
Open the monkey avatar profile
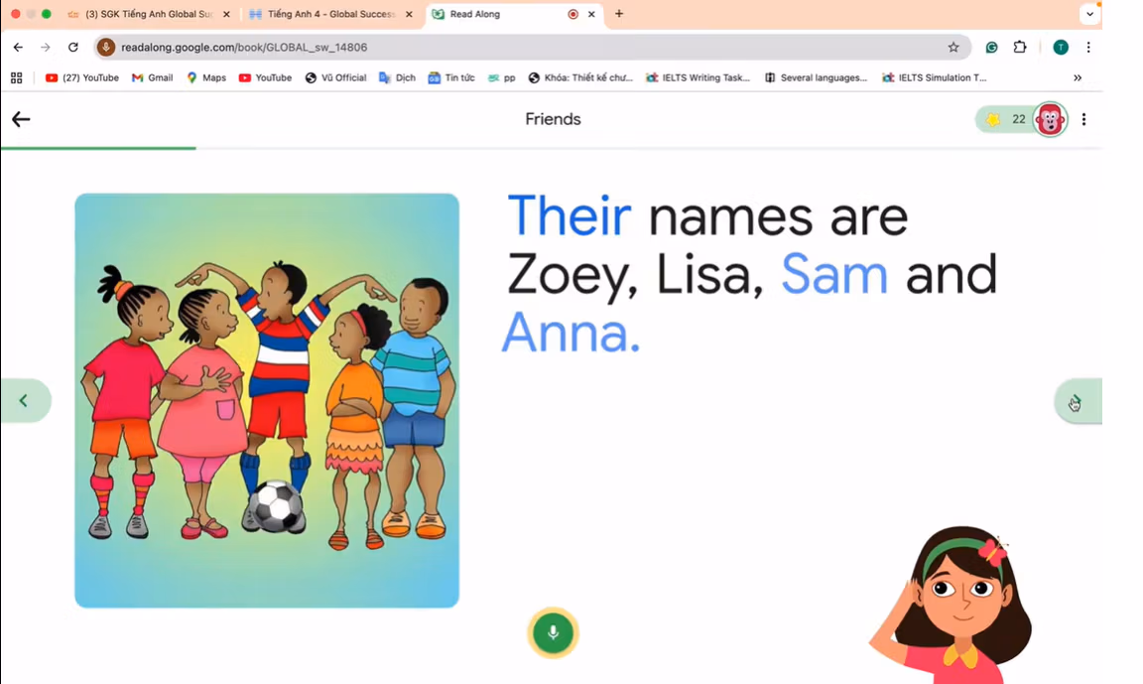(1050, 119)
